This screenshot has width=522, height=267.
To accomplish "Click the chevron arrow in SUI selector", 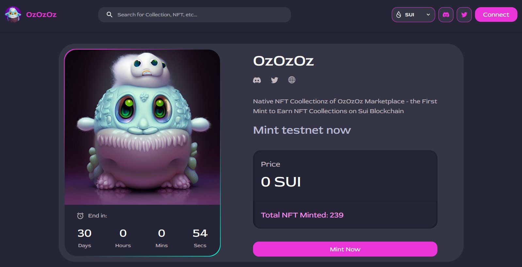I will coord(428,15).
